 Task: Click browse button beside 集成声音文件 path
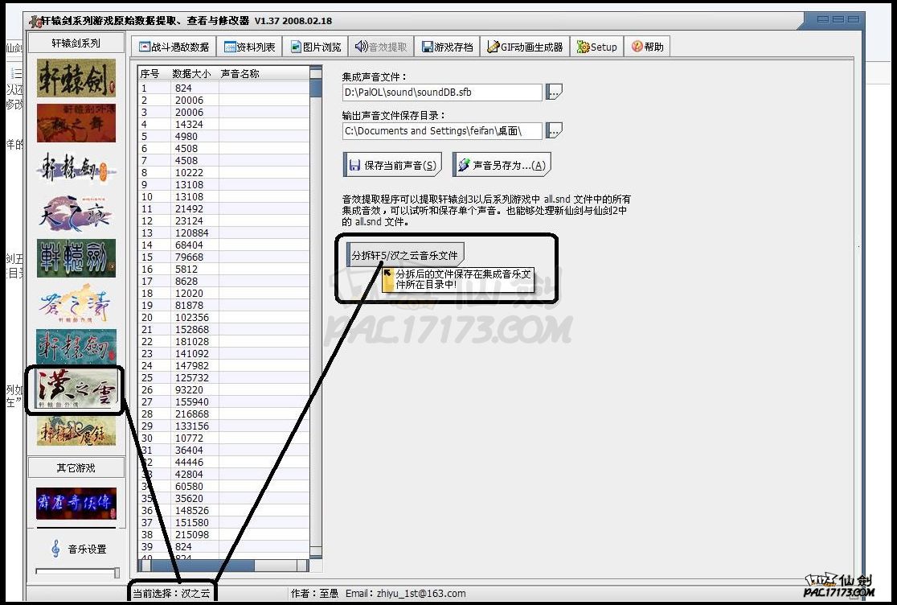coord(554,92)
